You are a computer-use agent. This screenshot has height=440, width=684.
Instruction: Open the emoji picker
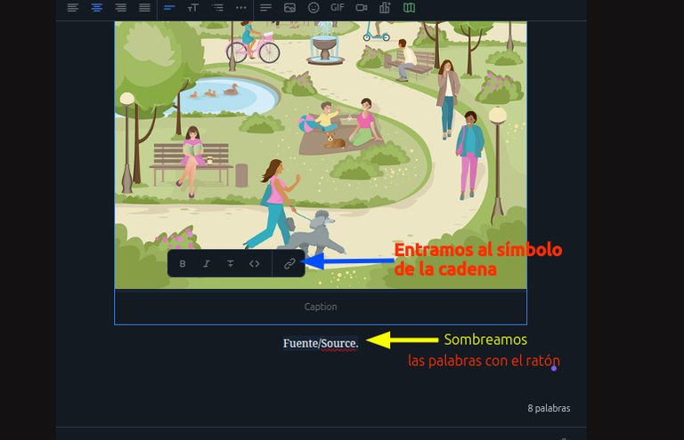click(x=313, y=7)
